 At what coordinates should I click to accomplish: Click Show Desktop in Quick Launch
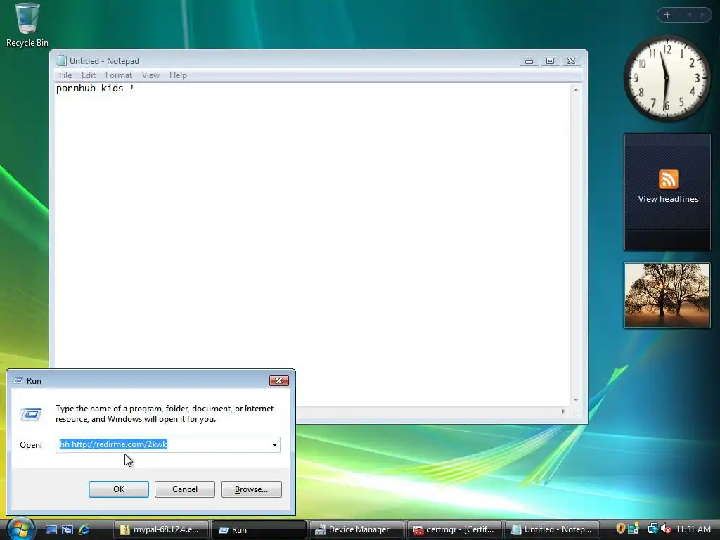[x=51, y=529]
